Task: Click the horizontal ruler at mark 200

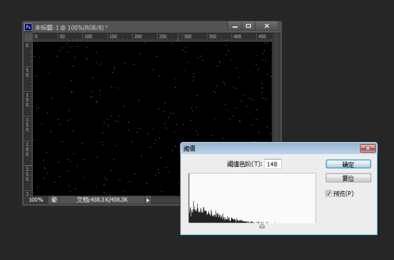Action: click(138, 37)
